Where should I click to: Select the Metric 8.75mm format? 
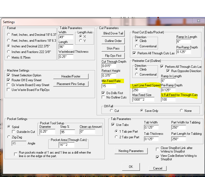pos(9,58)
